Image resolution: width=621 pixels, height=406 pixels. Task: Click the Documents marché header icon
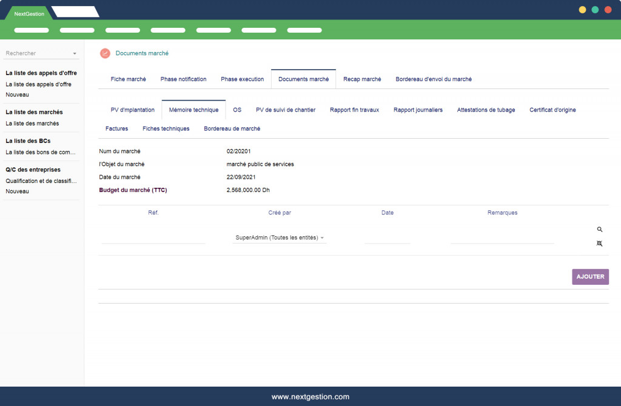pos(105,53)
